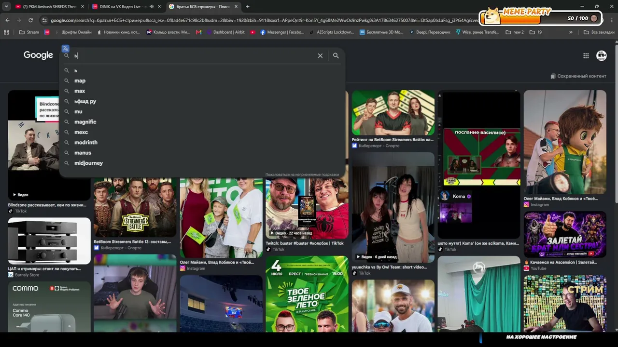The image size is (618, 347).
Task: Open the ЦАП и стримеры Barnsly Store image
Action: click(49, 241)
